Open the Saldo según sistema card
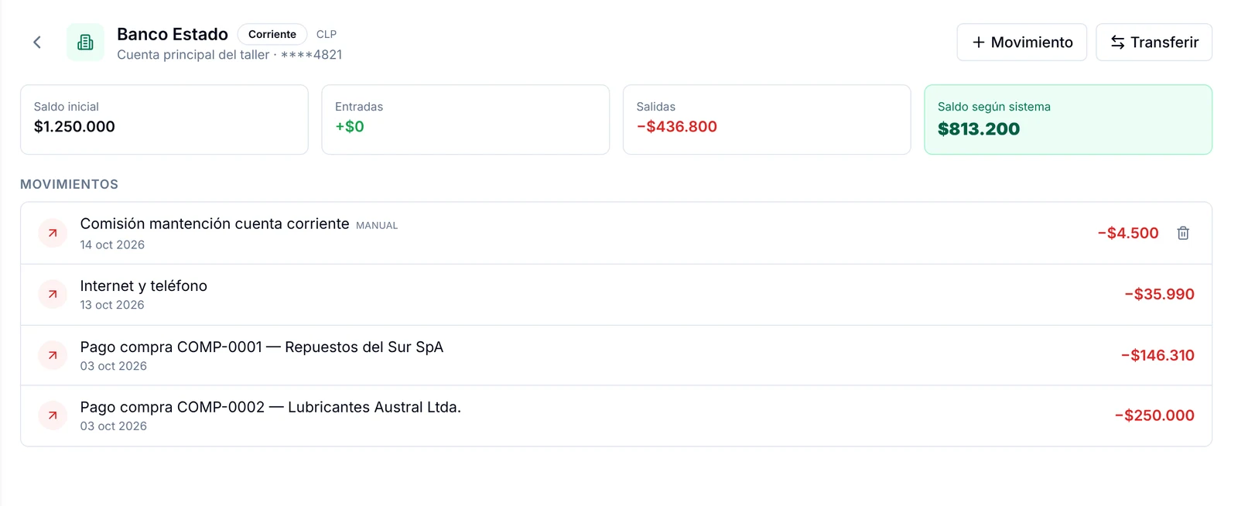1238x506 pixels. point(1068,120)
